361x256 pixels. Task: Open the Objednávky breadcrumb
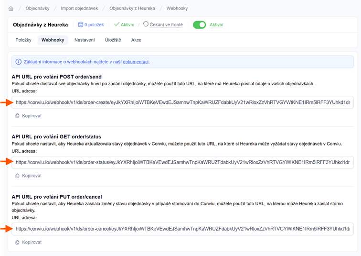[x=37, y=8]
